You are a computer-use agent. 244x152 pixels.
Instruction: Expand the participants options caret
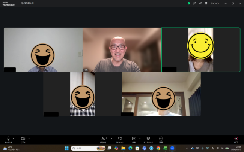[111, 139]
